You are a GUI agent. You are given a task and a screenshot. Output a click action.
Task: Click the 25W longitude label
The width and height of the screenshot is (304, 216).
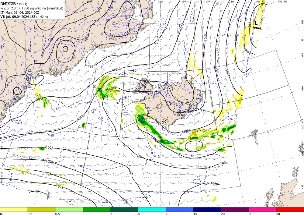tap(137, 2)
